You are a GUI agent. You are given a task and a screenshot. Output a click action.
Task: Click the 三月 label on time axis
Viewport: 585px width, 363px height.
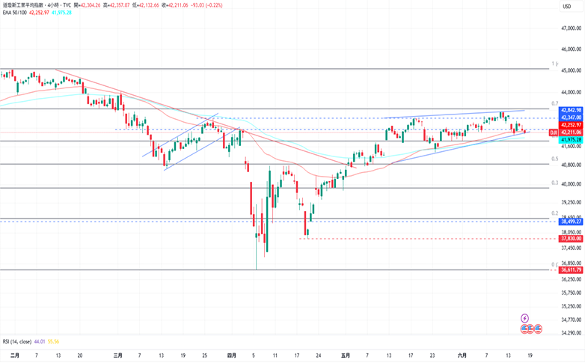tap(117, 356)
